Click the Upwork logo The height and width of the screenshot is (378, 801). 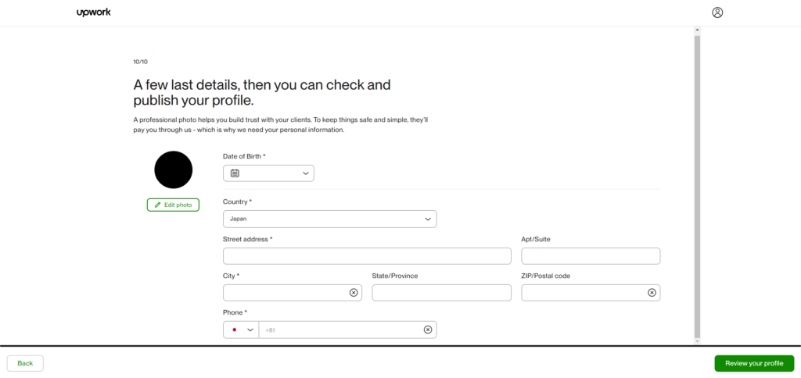click(x=94, y=12)
